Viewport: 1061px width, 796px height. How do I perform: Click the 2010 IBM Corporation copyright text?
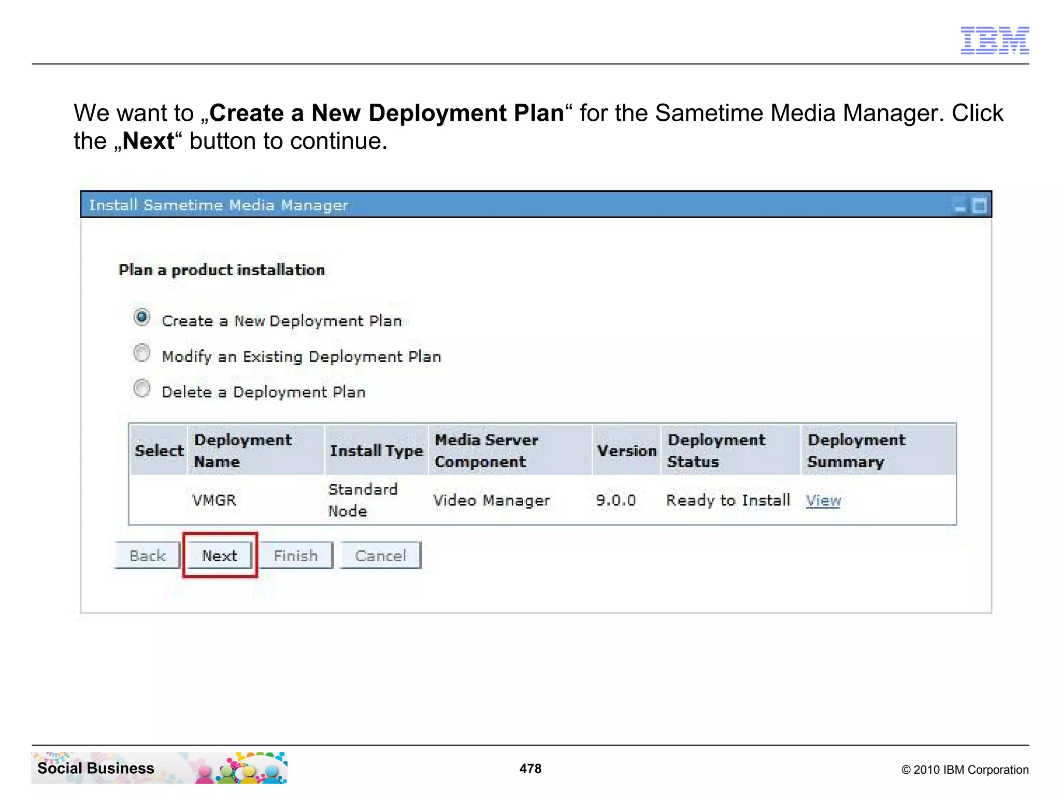965,770
